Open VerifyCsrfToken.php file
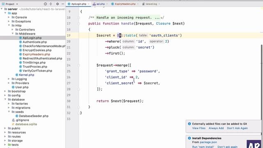The image size is (263, 148). click(37, 71)
